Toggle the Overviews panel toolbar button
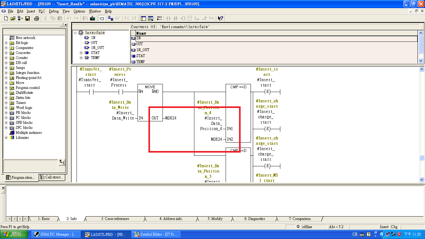This screenshot has height=239, width=425. [143, 18]
